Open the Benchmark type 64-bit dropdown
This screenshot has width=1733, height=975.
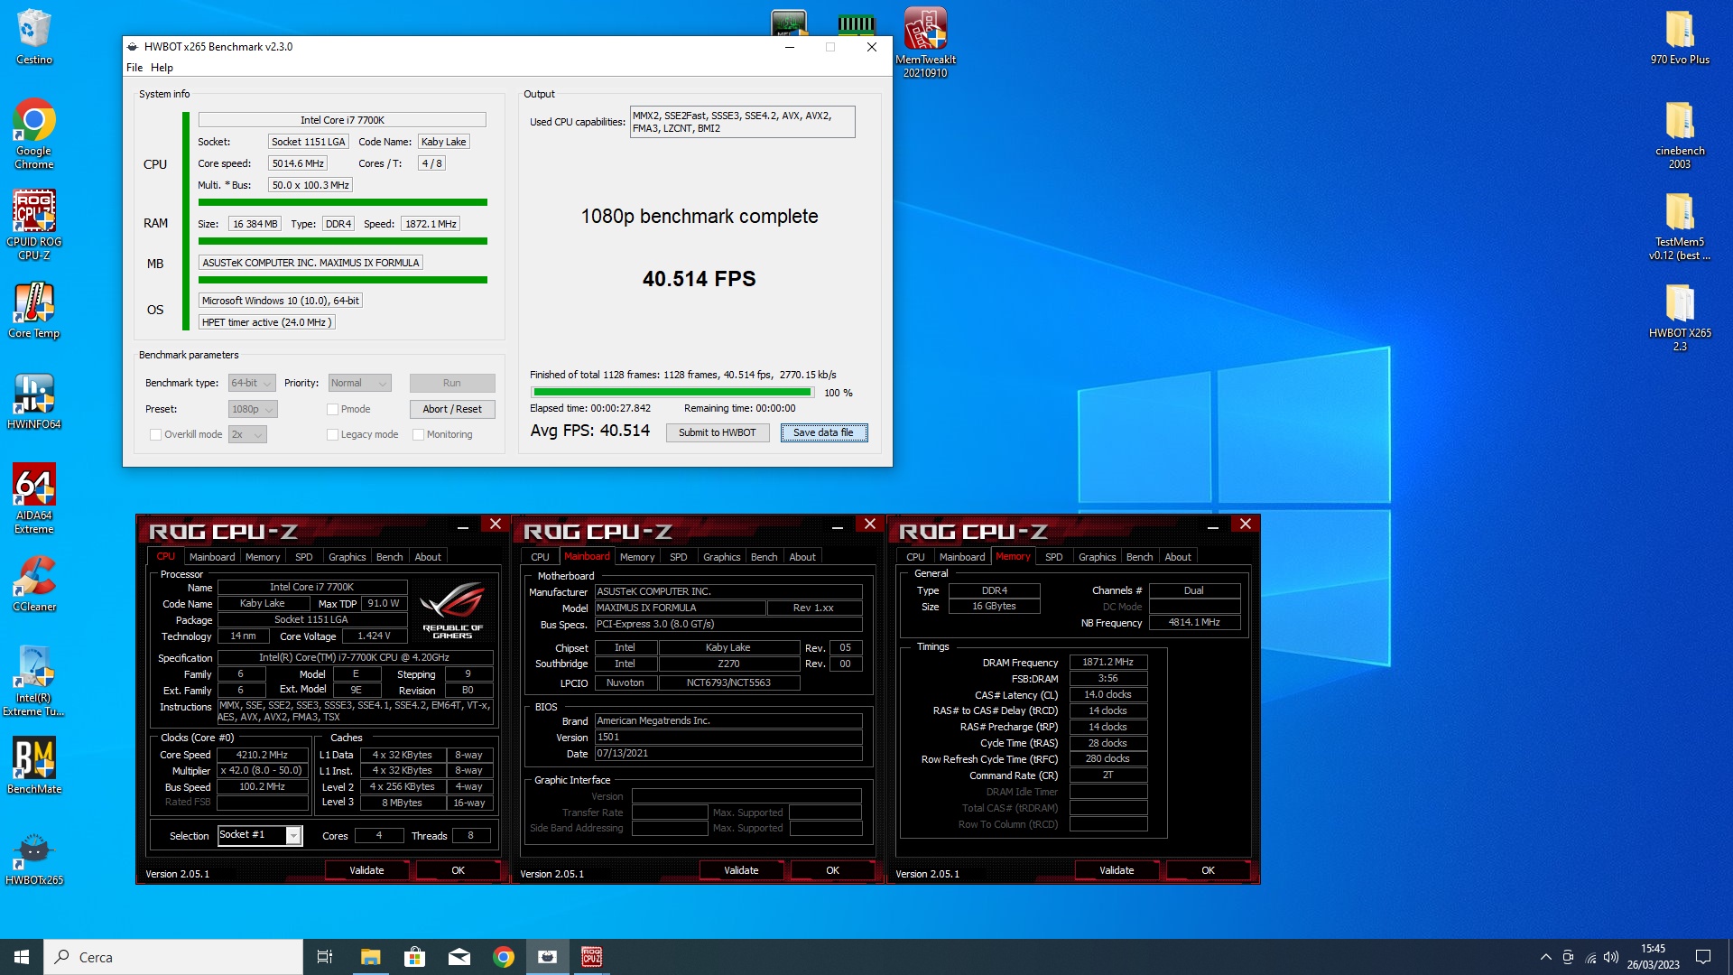252,383
